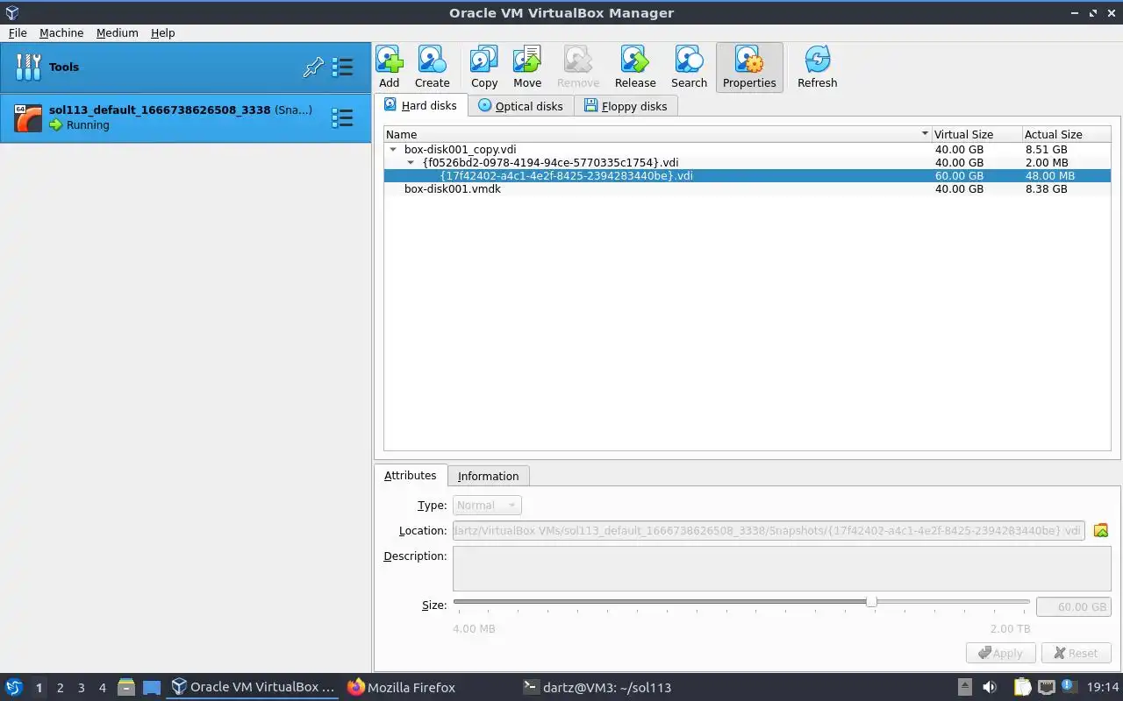Open the Information tab

[x=488, y=476]
